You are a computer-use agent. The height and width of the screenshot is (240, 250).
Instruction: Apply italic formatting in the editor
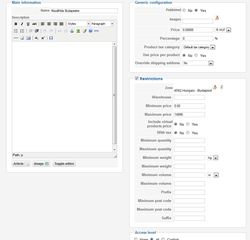[22, 24]
